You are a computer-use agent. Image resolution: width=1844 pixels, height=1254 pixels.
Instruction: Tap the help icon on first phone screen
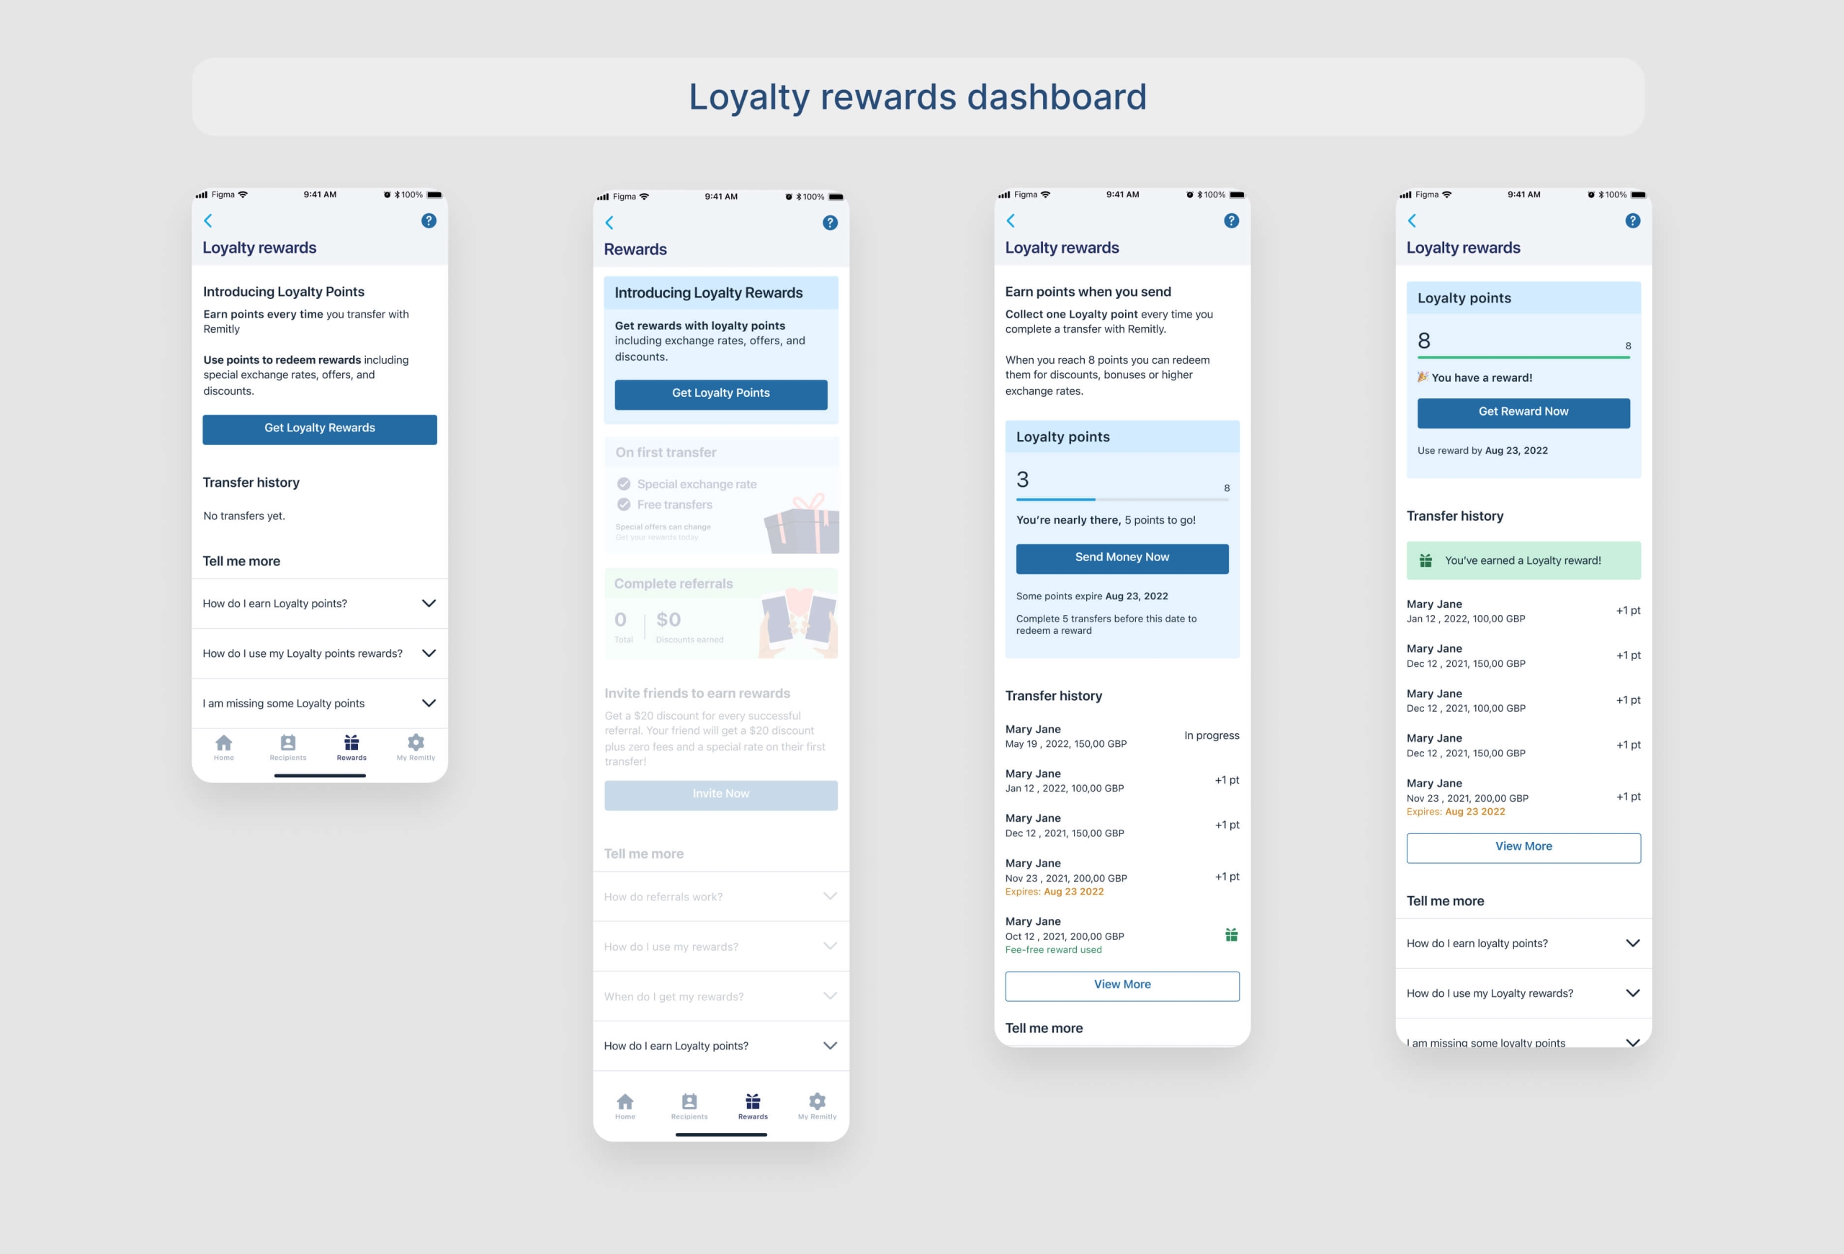[429, 220]
